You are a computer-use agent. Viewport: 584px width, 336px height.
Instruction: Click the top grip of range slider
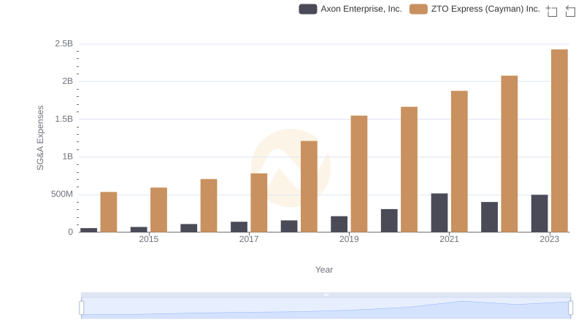tap(326, 294)
